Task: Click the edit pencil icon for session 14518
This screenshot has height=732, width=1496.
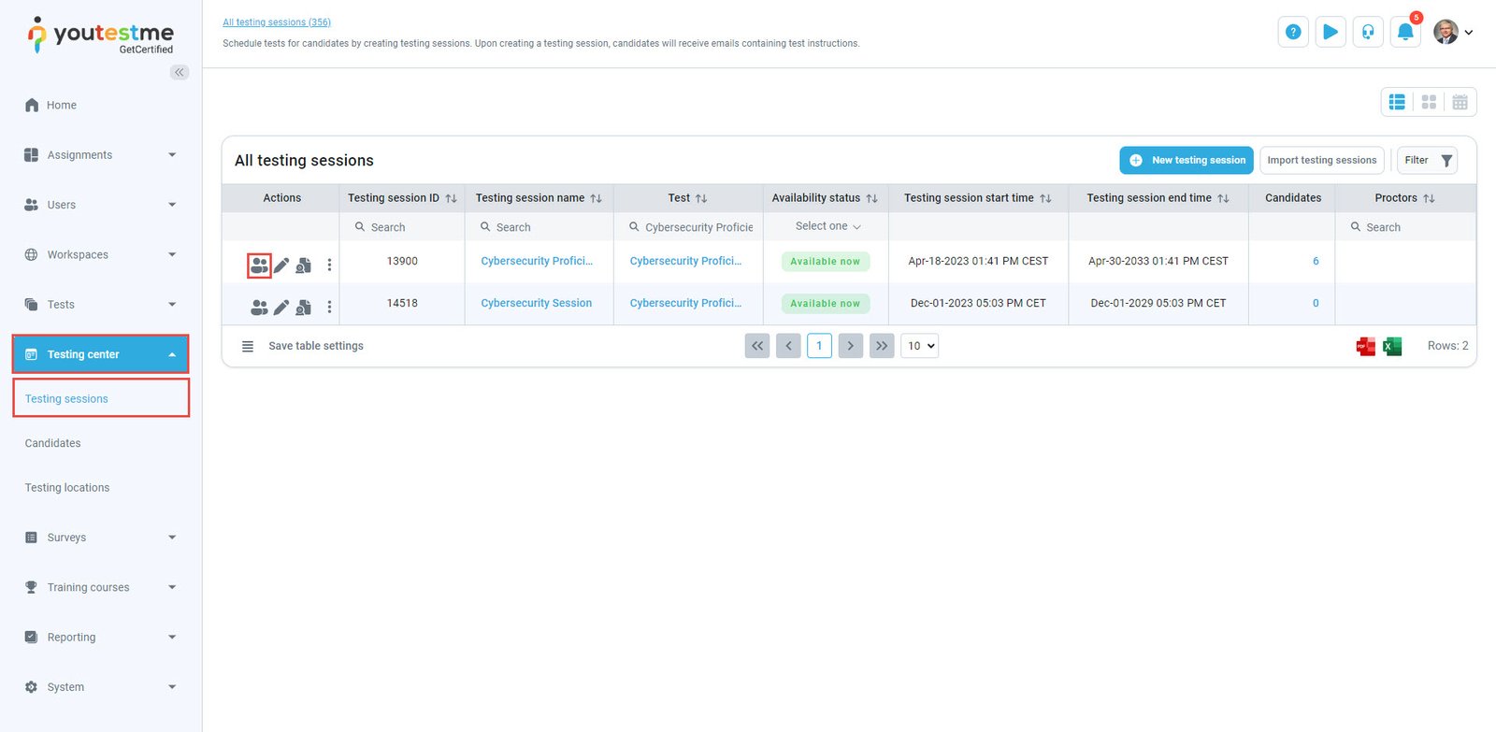Action: pos(281,307)
